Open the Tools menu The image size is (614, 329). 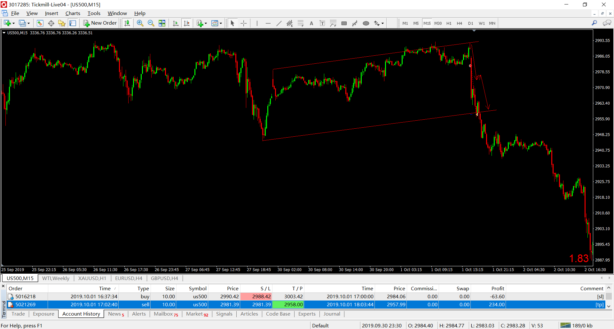pos(94,13)
